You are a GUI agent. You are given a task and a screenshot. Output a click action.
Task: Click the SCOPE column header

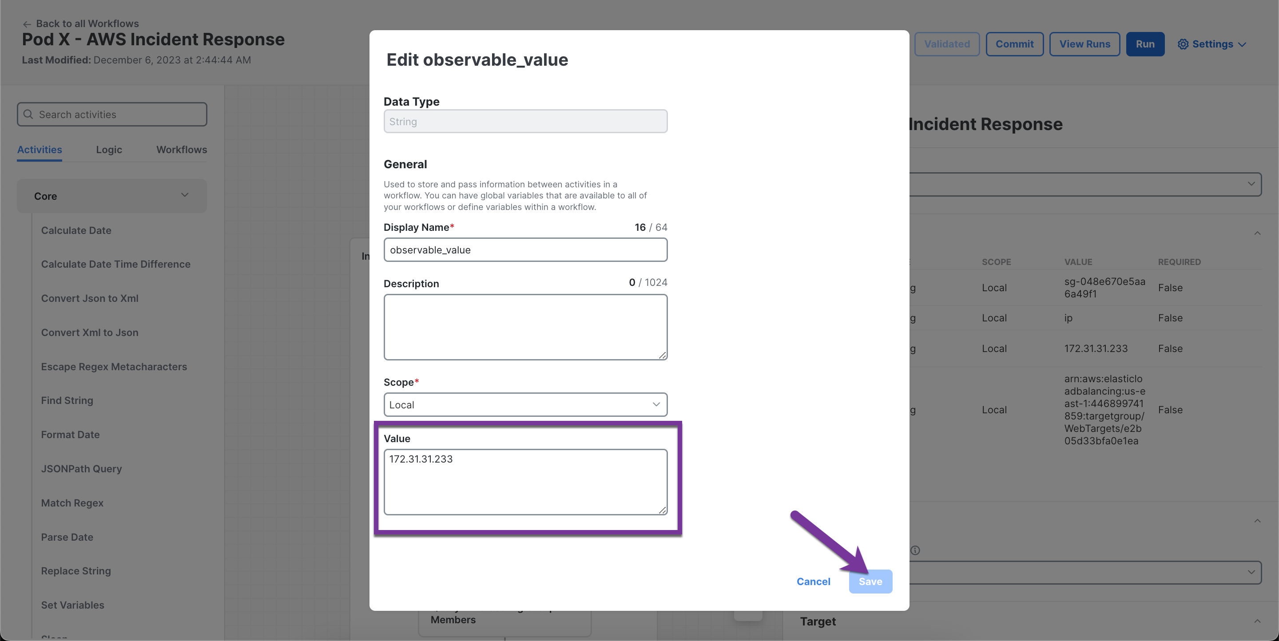tap(996, 262)
